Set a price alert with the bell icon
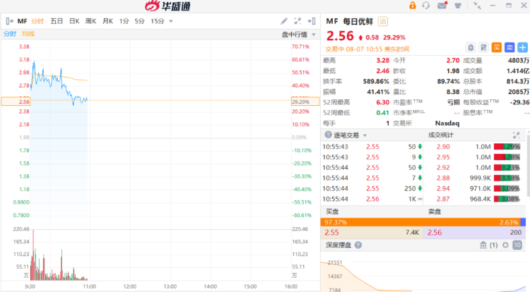The image size is (530, 292). pos(471,47)
